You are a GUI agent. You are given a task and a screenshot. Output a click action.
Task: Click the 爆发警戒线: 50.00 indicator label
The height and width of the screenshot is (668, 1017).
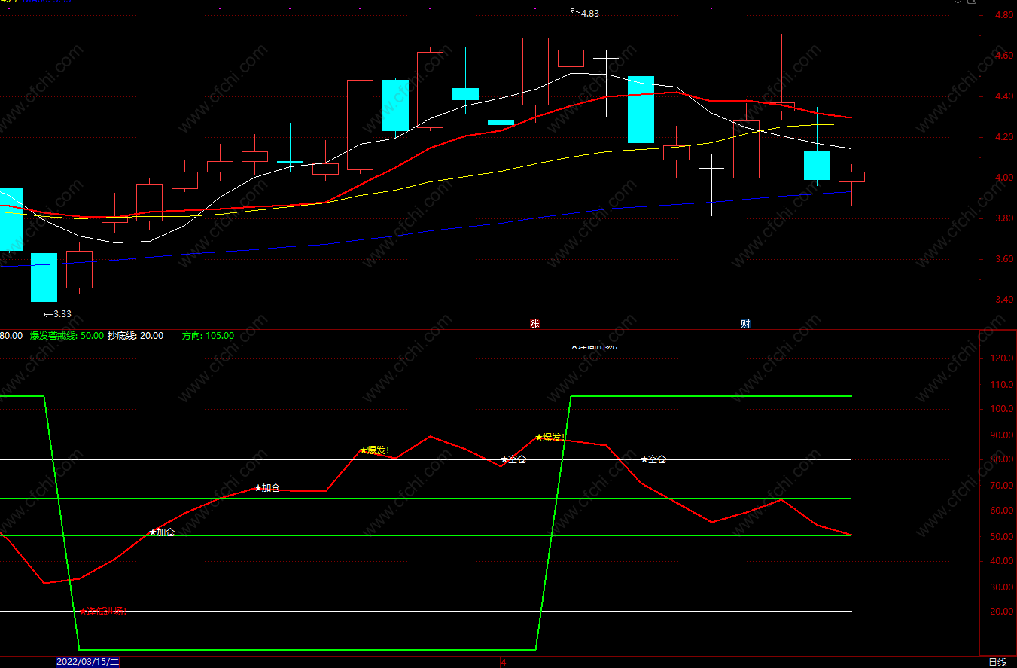click(65, 336)
